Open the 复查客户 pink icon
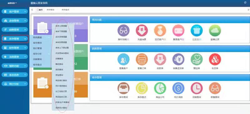This screenshot has height=114, width=250. tap(178, 30)
